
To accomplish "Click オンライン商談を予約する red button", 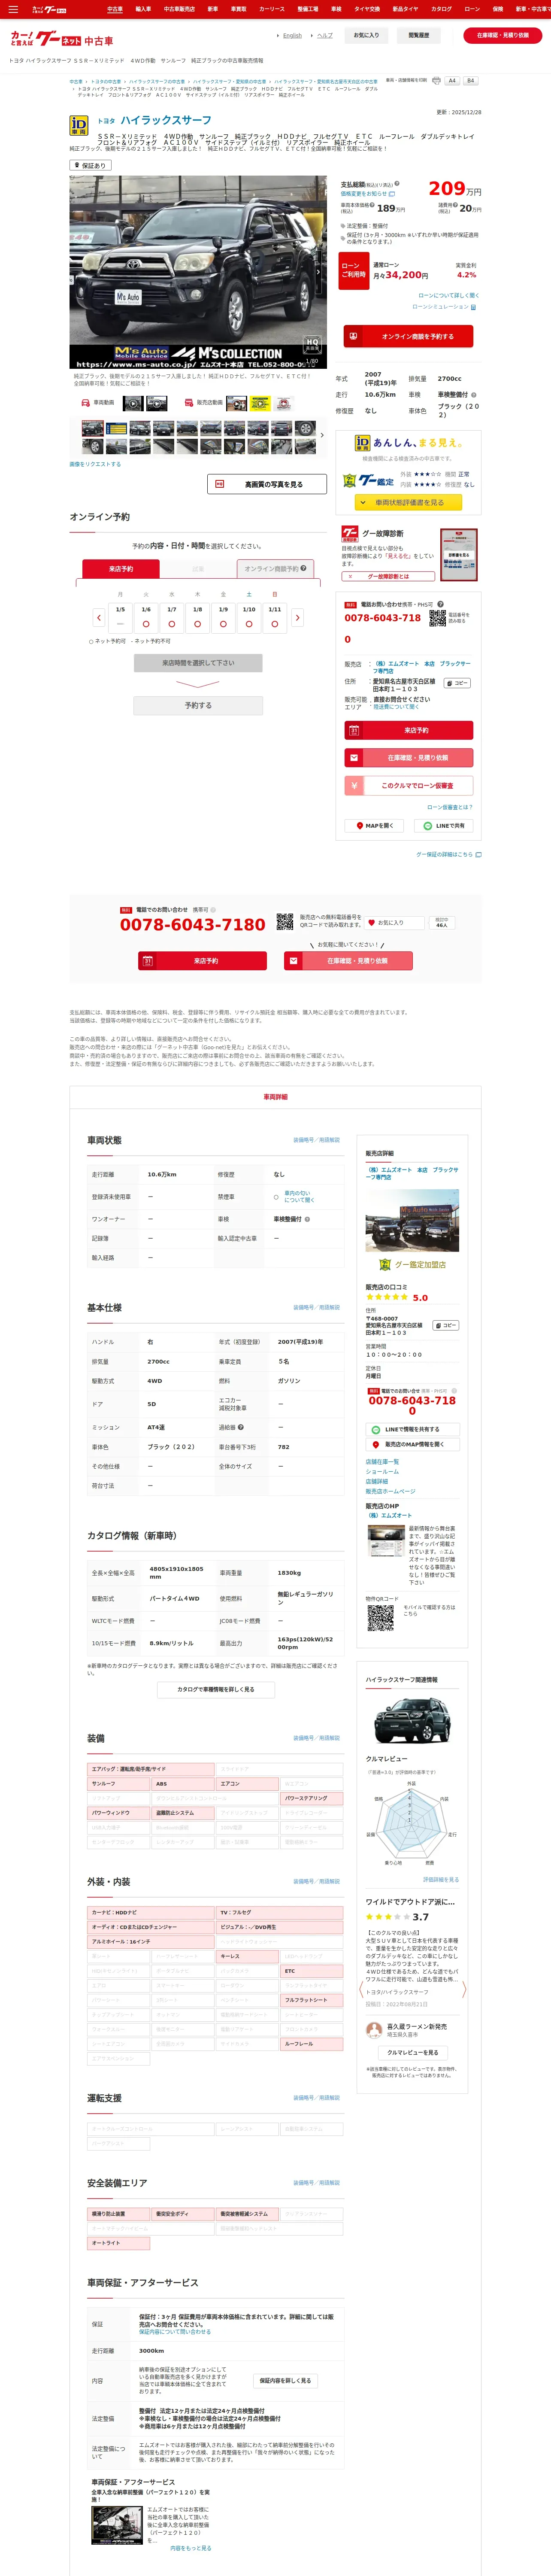I will [x=408, y=337].
